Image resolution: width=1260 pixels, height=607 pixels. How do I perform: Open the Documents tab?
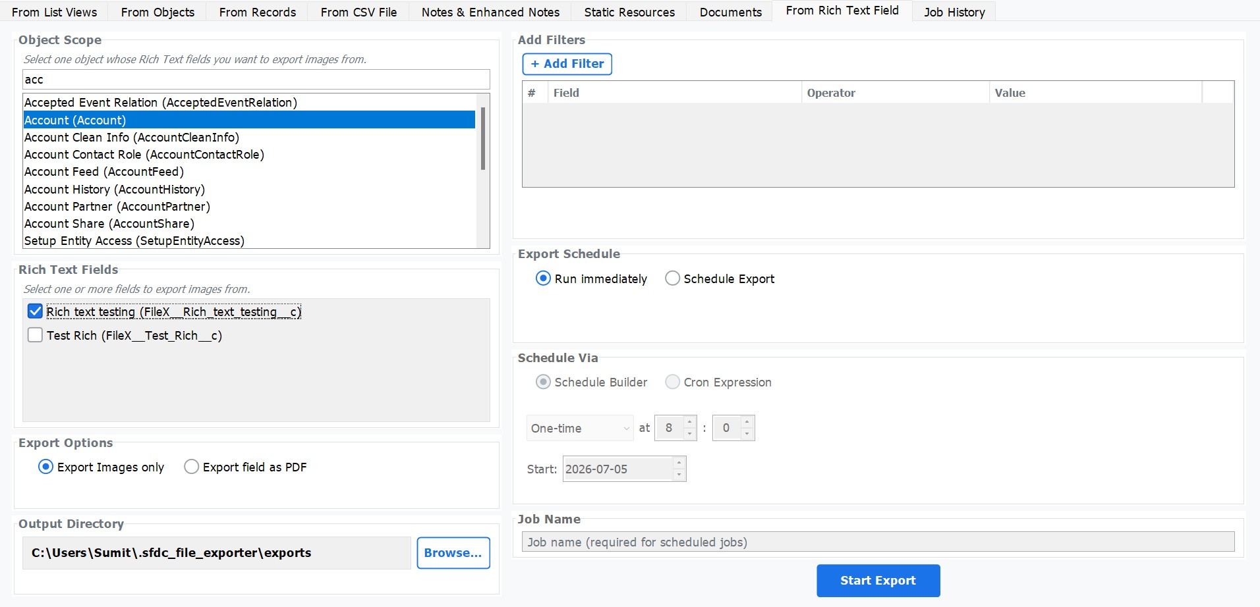[730, 12]
